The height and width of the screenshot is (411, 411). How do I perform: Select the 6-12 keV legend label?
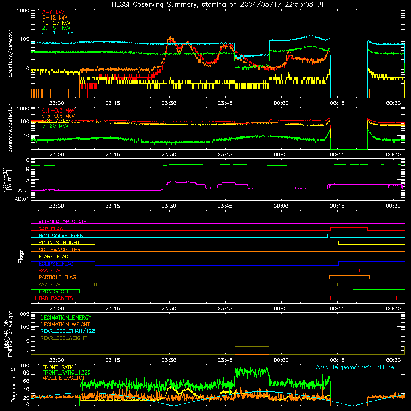click(x=55, y=17)
